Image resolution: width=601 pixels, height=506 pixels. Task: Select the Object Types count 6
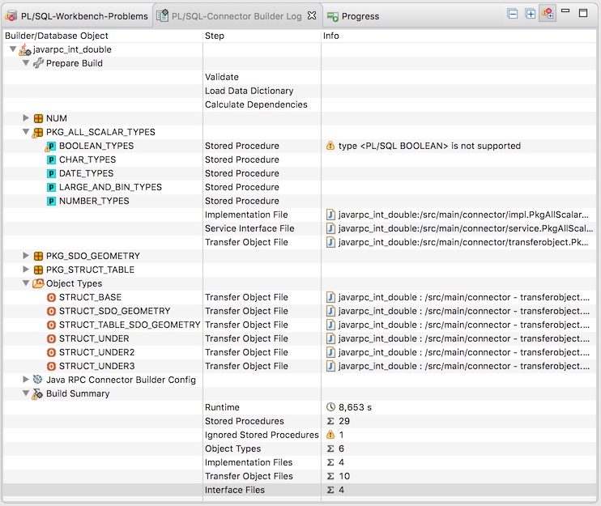tap(341, 449)
